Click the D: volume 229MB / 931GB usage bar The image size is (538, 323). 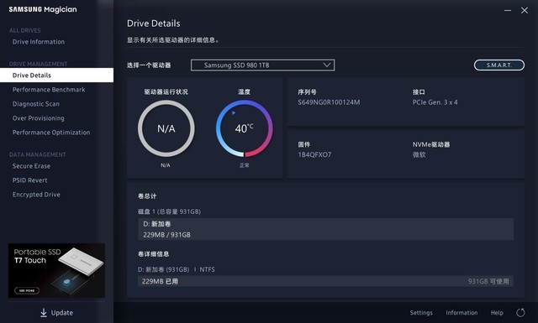325,229
